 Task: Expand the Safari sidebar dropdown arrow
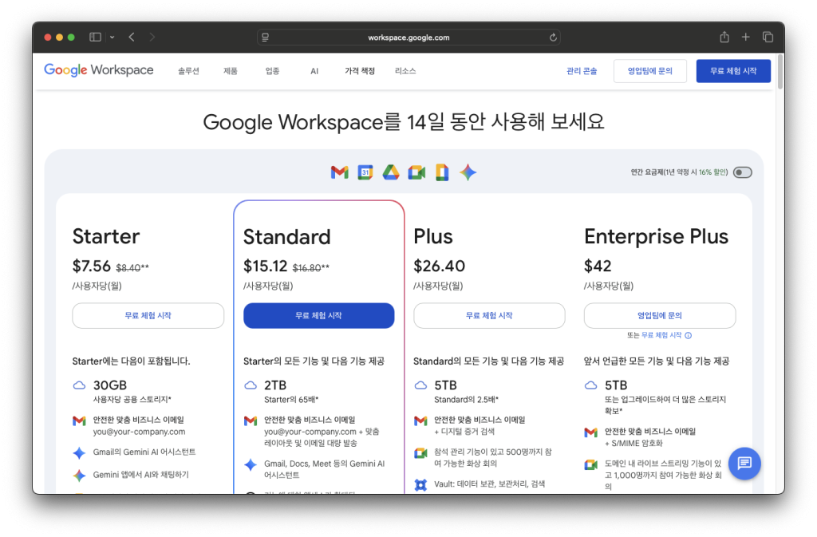[x=112, y=37]
